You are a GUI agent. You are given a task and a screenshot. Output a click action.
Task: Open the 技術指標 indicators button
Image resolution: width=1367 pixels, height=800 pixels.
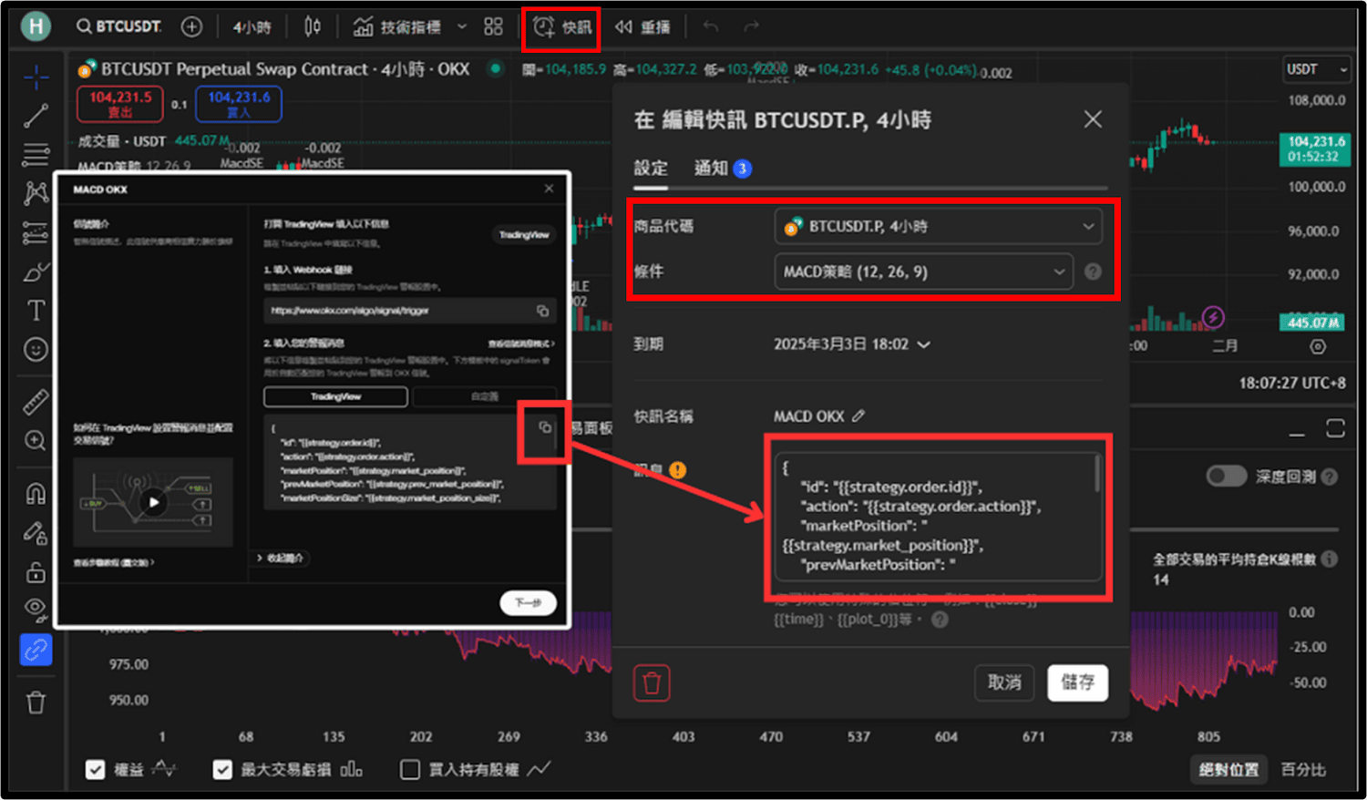pyautogui.click(x=397, y=27)
